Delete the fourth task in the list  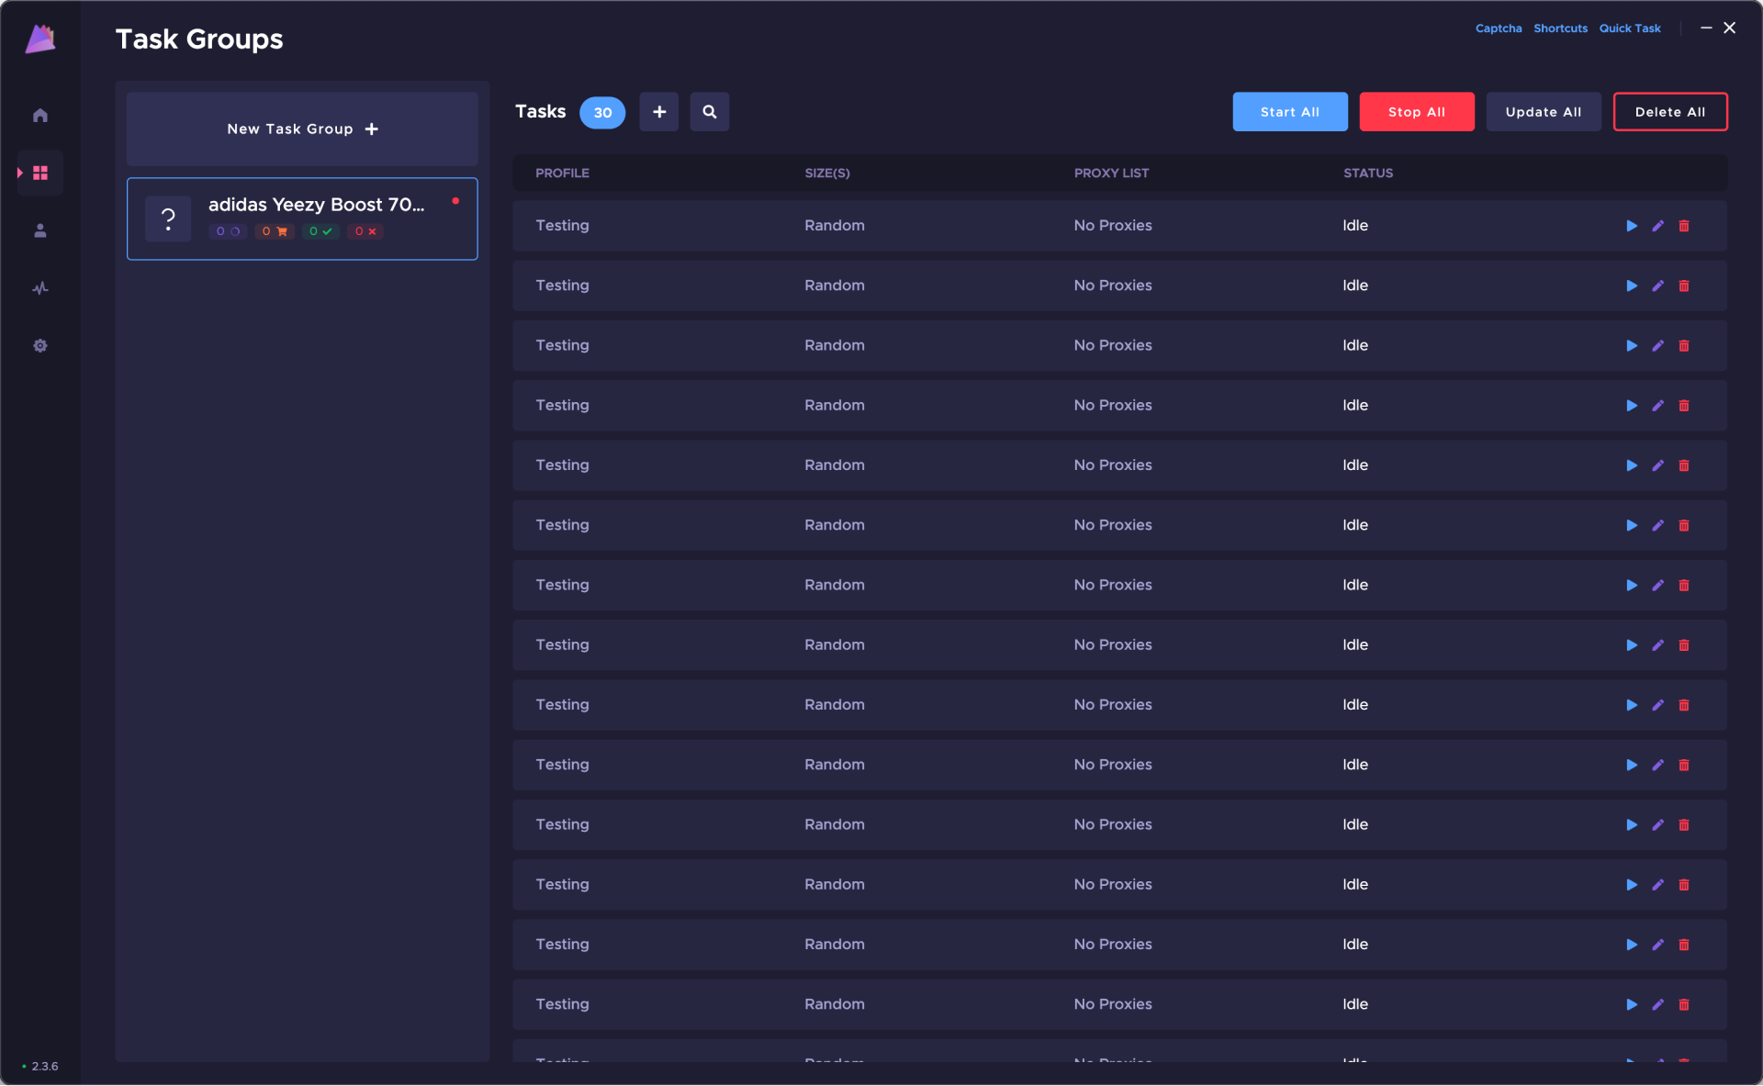coord(1683,405)
